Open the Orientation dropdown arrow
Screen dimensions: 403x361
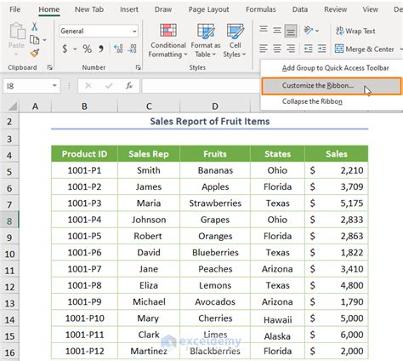pyautogui.click(x=317, y=31)
